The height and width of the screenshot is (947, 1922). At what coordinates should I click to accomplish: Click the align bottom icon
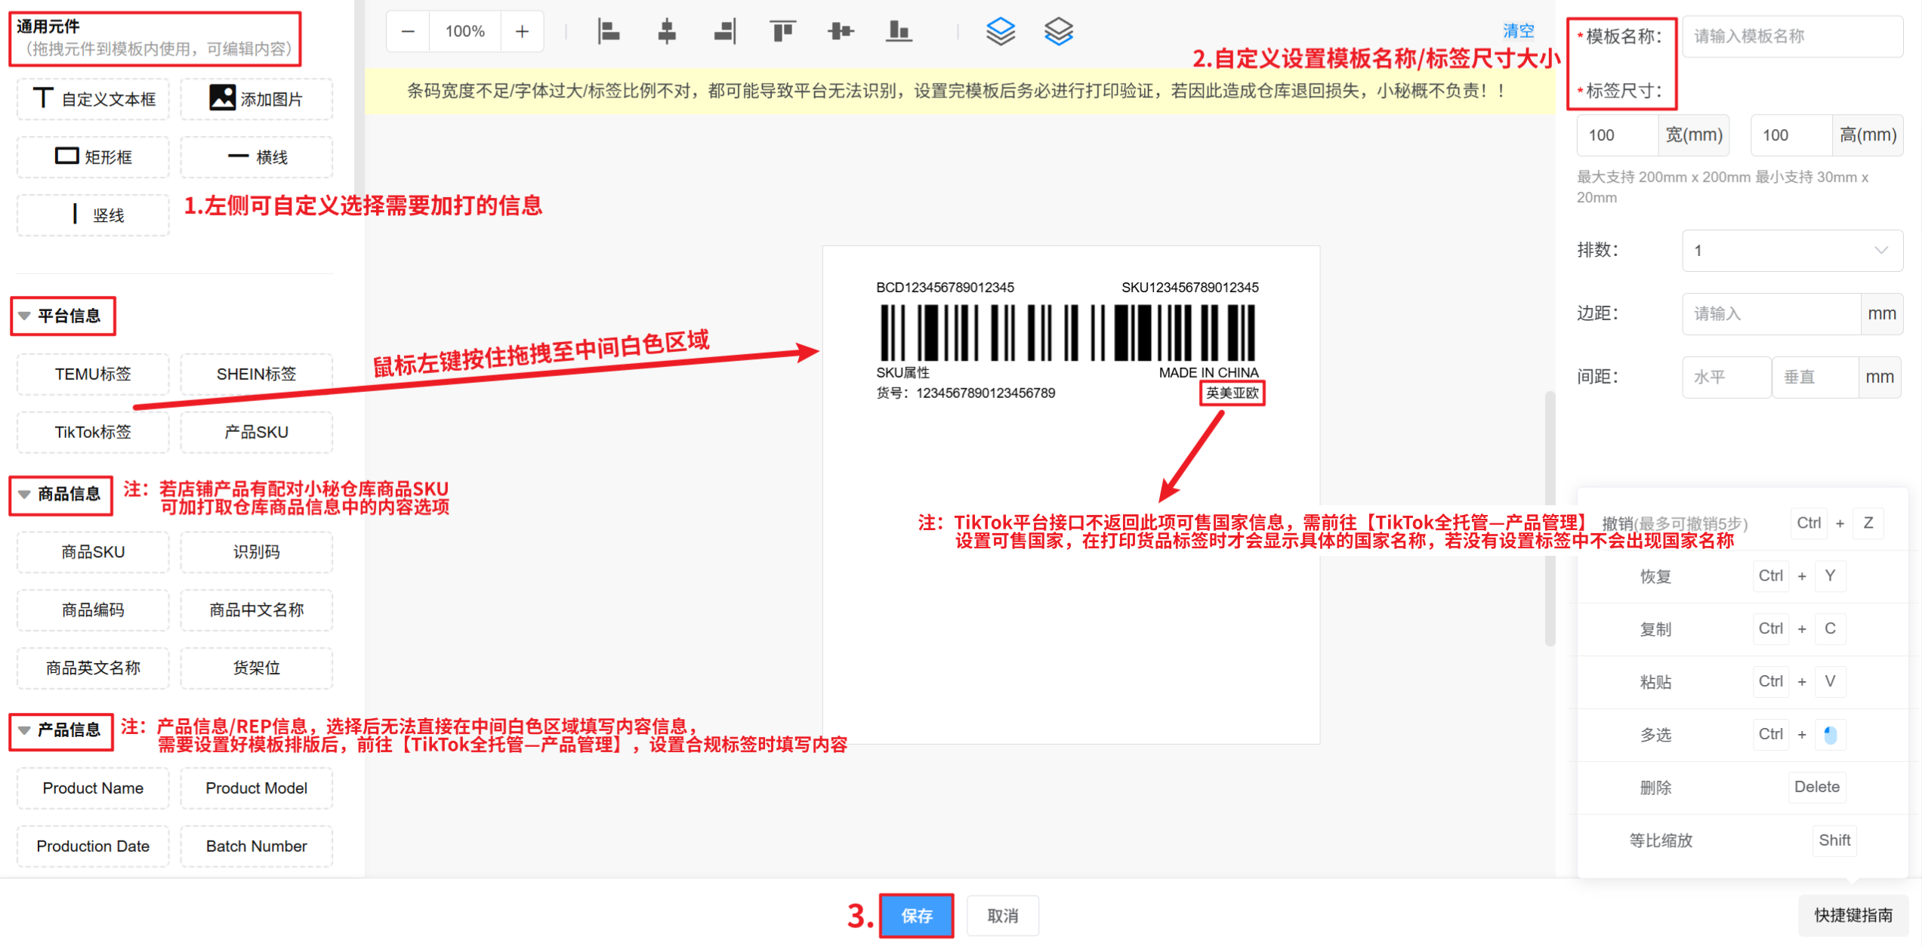[898, 32]
